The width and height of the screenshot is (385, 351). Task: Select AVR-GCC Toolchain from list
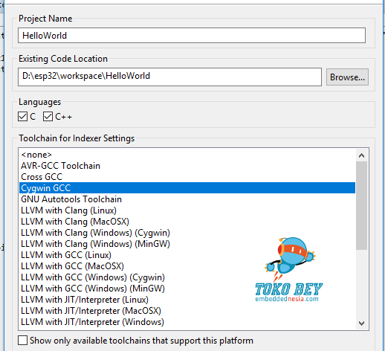coord(187,166)
